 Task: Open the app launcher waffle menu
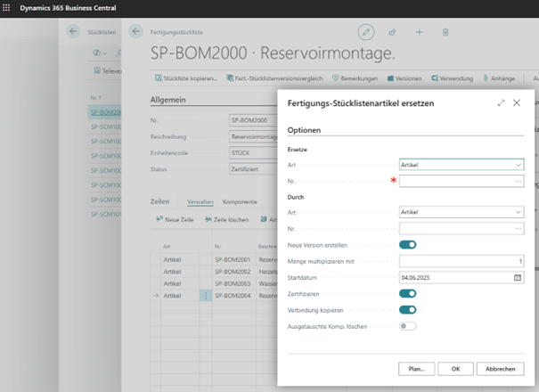click(x=6, y=7)
